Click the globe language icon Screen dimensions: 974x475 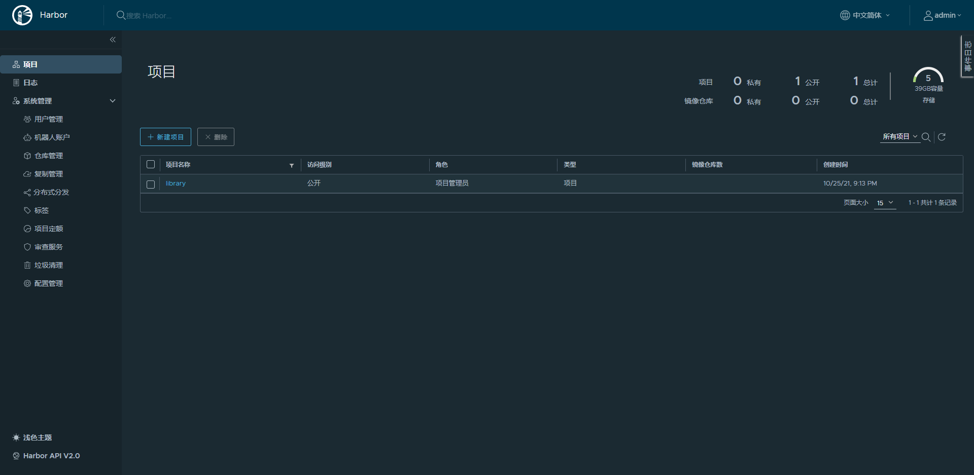(845, 15)
